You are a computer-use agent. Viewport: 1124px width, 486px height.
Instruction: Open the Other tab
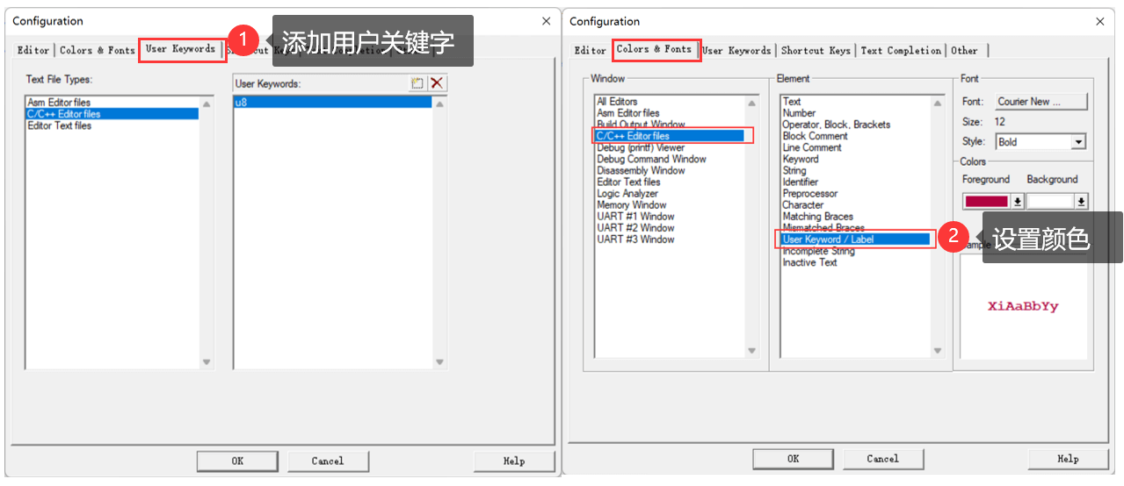point(964,51)
